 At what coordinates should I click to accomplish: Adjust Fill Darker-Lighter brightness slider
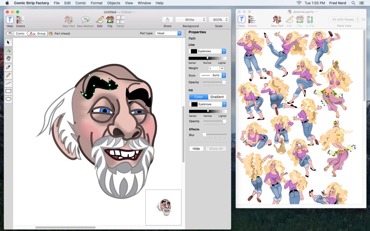click(208, 111)
